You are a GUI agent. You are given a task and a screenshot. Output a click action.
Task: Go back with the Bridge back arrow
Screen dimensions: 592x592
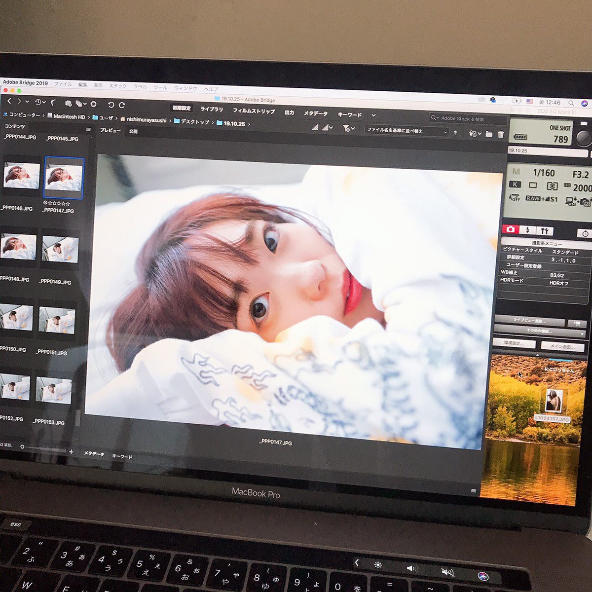(9, 101)
